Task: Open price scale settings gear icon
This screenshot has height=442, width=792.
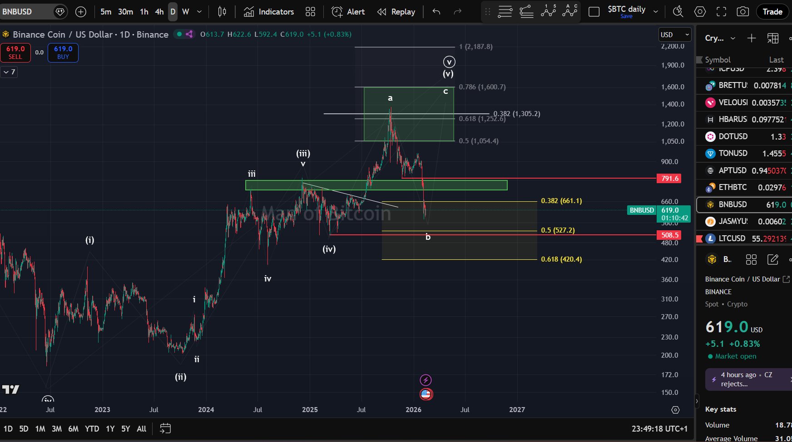Action: 675,410
